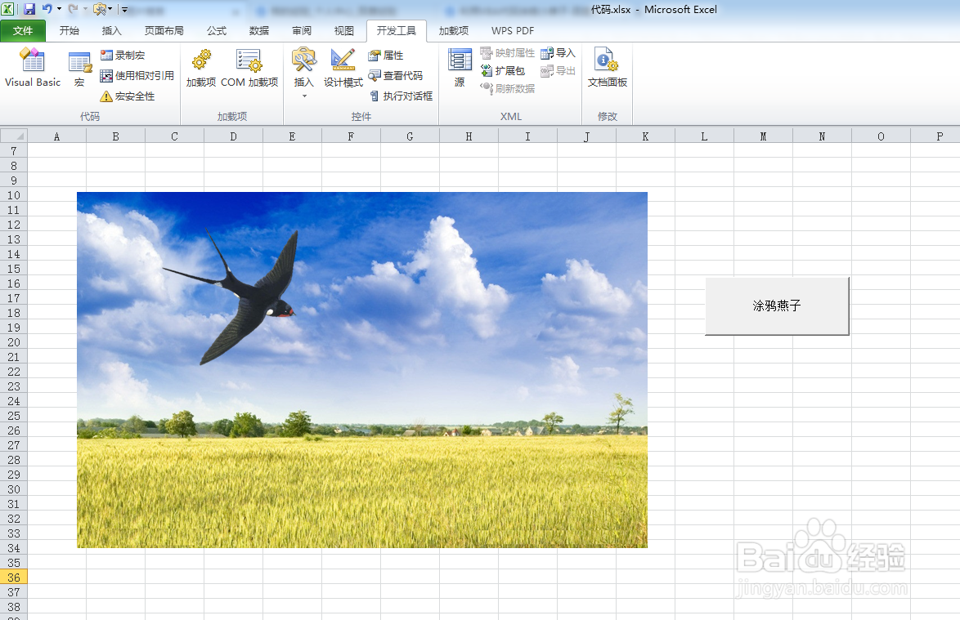
Task: Open control Properties (属性)
Action: click(386, 55)
